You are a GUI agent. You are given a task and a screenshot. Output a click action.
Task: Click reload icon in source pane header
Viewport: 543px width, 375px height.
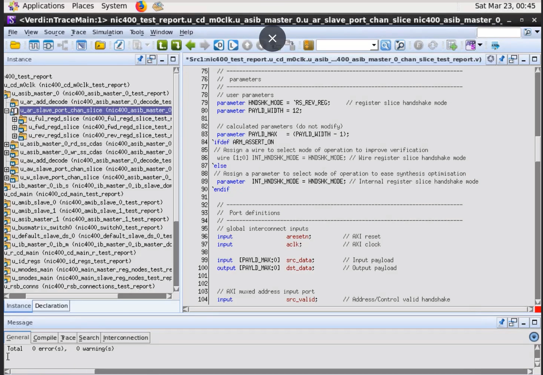pyautogui.click(x=490, y=59)
